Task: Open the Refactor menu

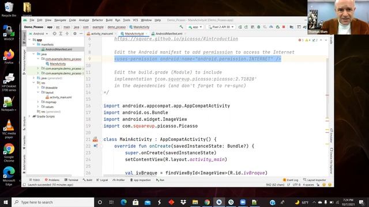Action: click(97, 20)
